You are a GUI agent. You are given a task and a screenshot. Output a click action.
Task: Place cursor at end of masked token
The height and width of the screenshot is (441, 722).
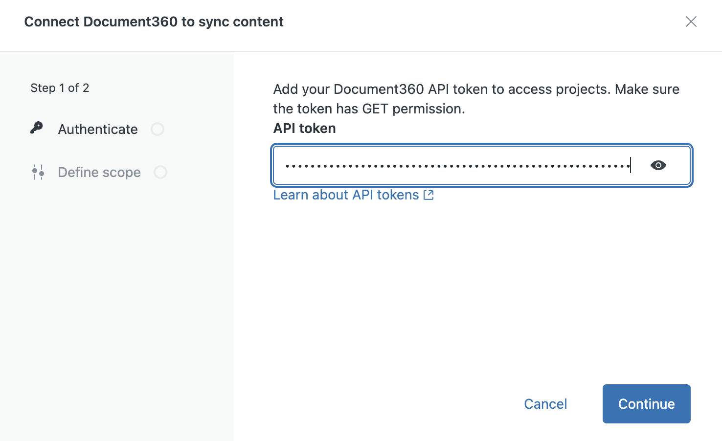coord(631,165)
